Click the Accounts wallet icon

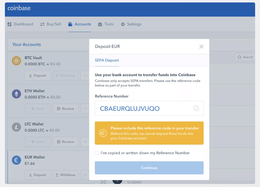[70, 24]
